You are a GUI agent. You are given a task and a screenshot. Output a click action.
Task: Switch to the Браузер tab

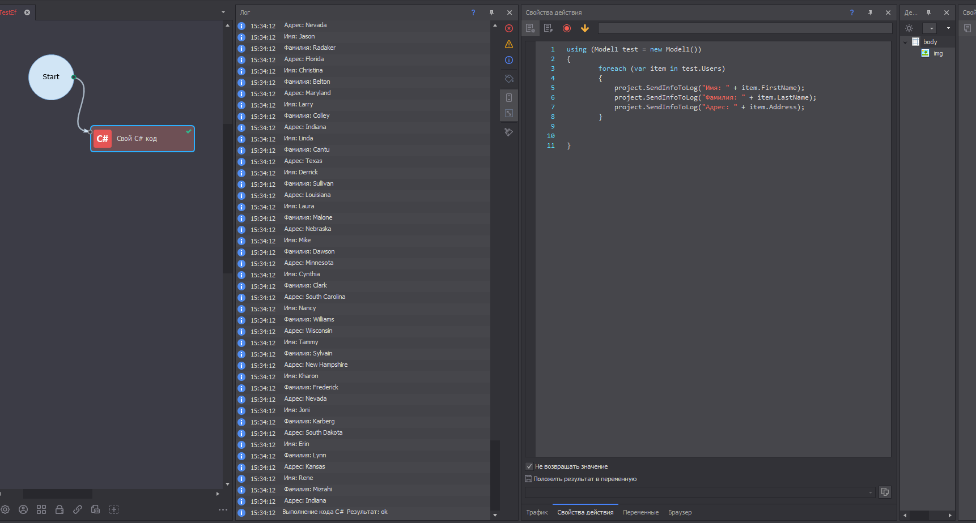click(x=680, y=512)
